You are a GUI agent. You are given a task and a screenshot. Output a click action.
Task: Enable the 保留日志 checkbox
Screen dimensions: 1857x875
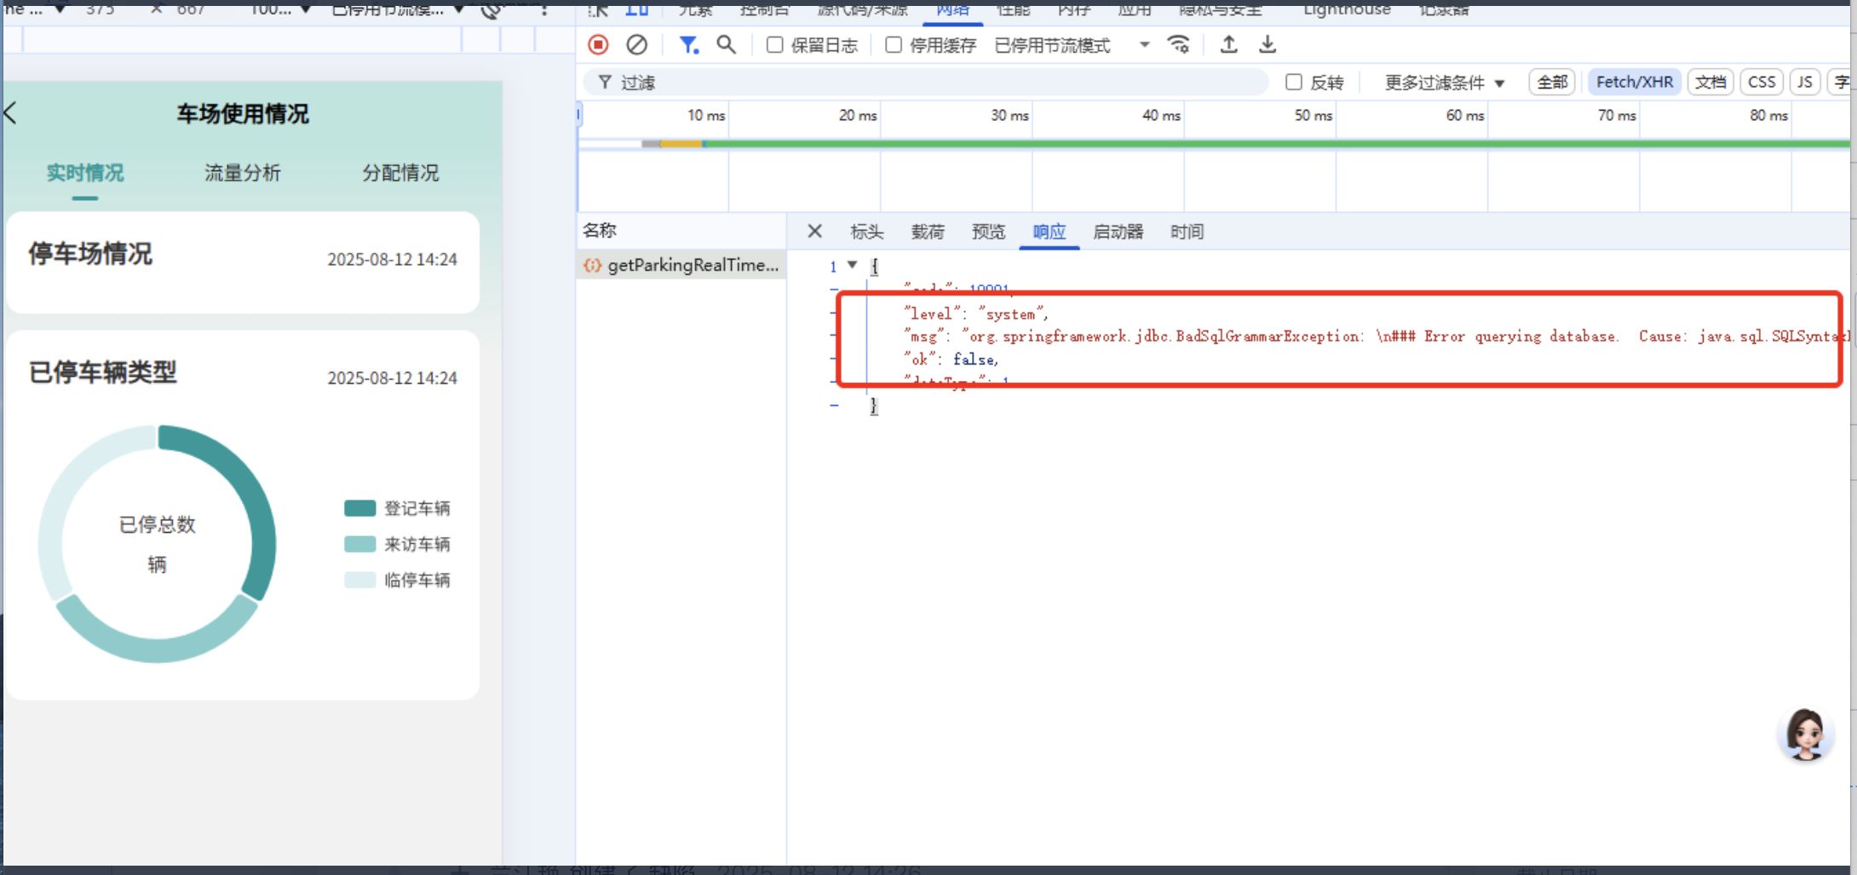point(774,45)
